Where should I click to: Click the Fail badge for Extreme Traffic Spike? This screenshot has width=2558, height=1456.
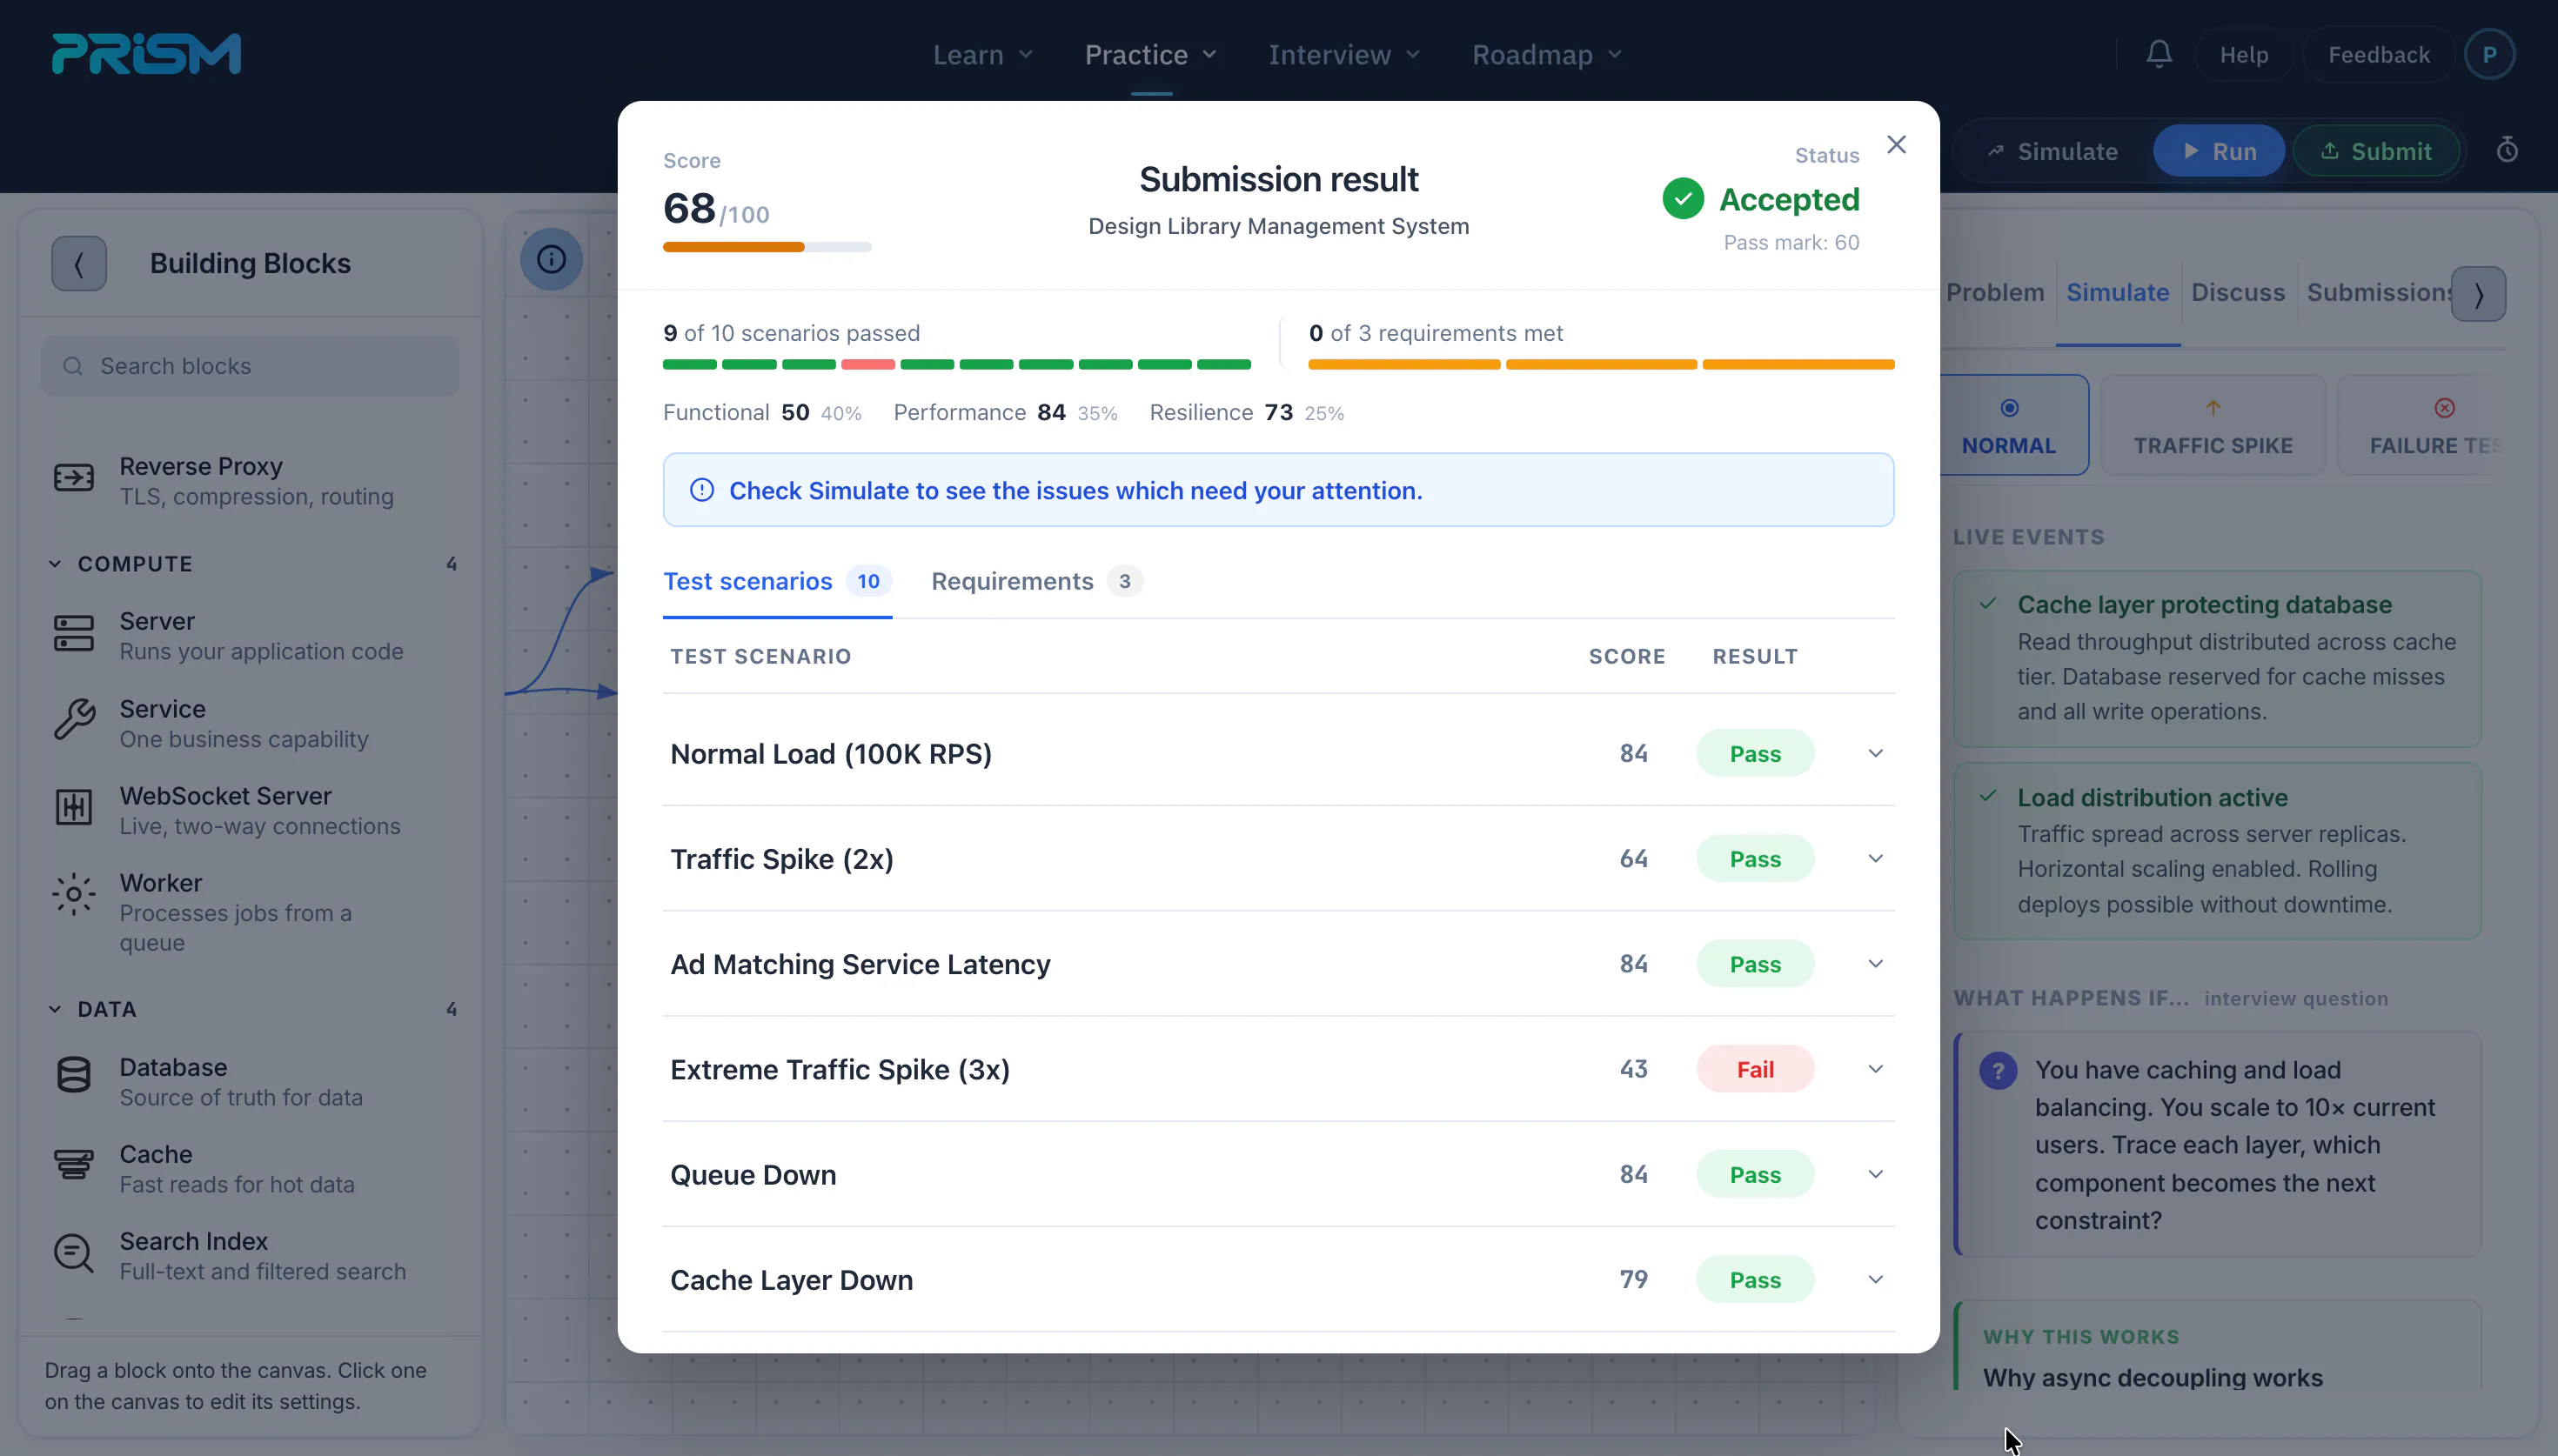(1755, 1069)
